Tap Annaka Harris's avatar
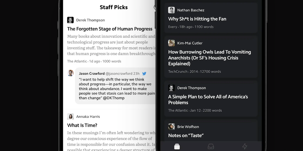This screenshot has height=151, width=303. tap(70, 116)
